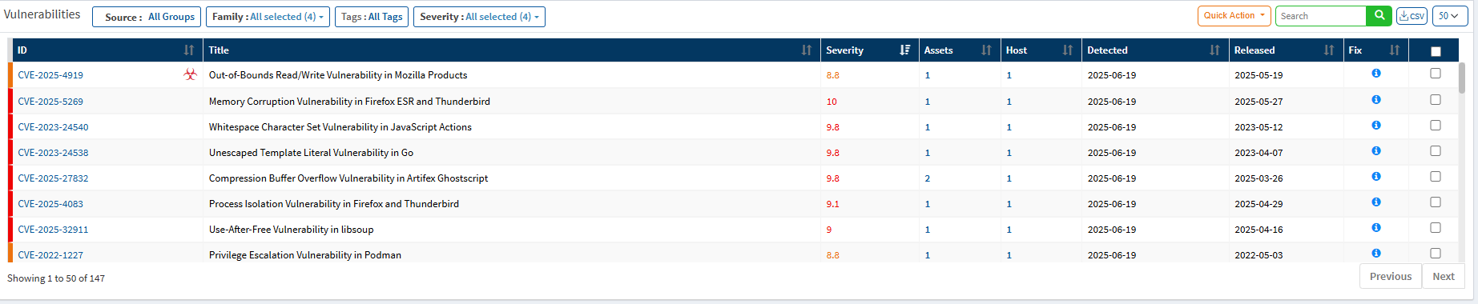The width and height of the screenshot is (1478, 304).
Task: Tick the select-all checkbox in table header
Action: click(x=1436, y=51)
